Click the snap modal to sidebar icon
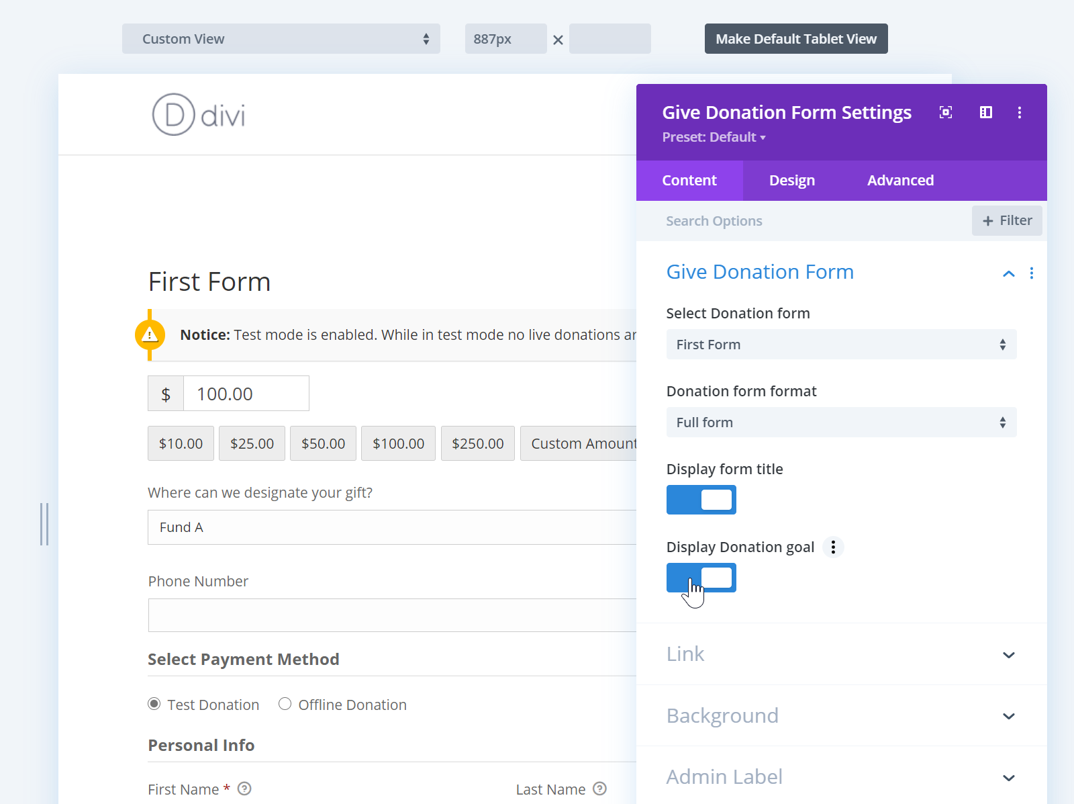The image size is (1074, 804). [x=986, y=112]
